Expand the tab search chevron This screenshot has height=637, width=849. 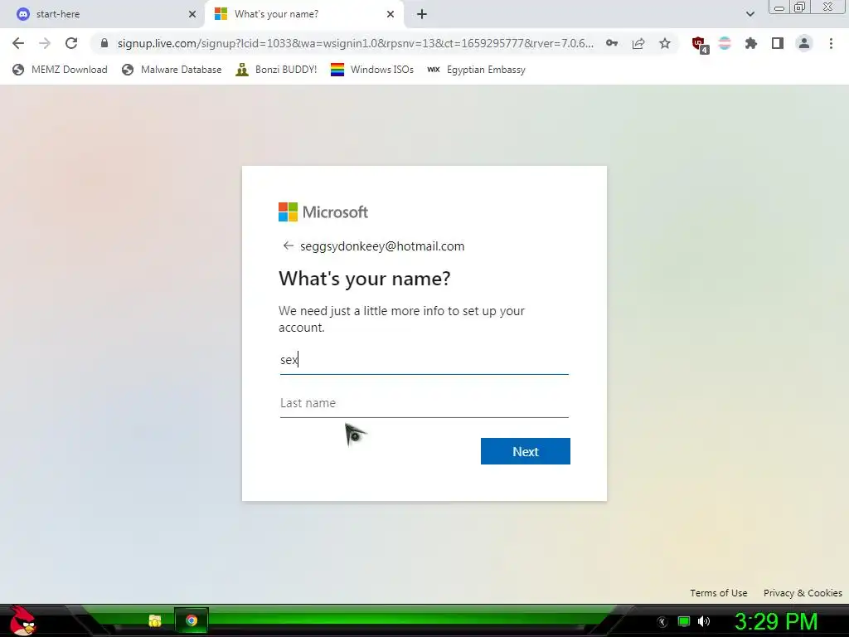click(x=750, y=14)
